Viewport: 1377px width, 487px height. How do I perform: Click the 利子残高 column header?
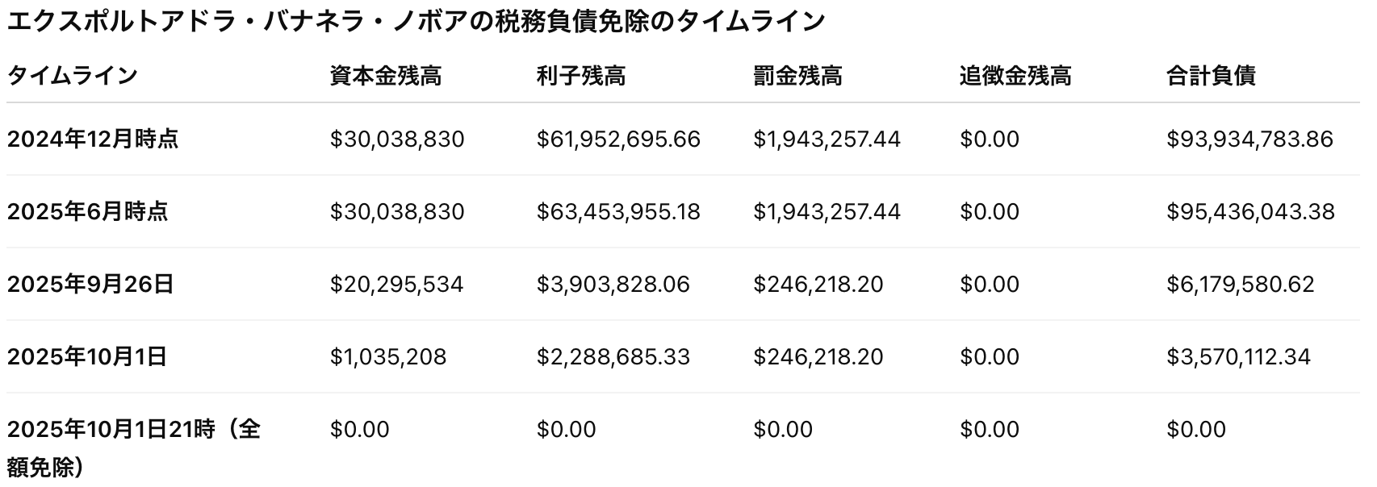pyautogui.click(x=580, y=76)
